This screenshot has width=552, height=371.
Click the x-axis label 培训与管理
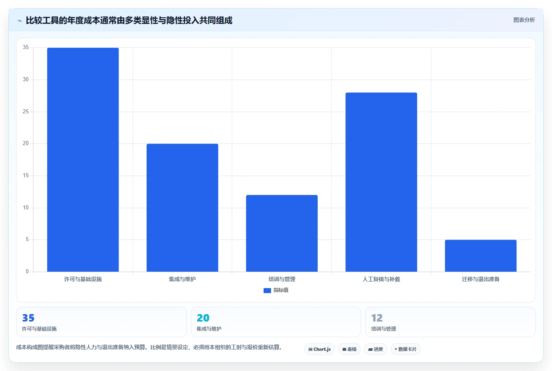282,279
